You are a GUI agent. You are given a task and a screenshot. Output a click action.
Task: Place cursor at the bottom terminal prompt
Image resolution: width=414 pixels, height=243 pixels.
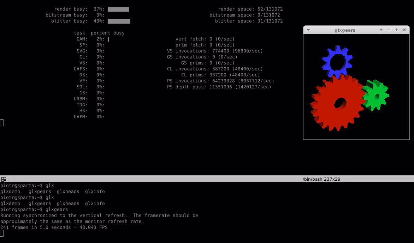(x=2, y=233)
